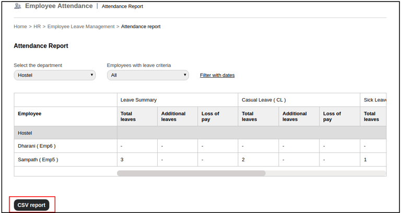
Task: Click the Casual Leave ( CL ) header
Action: pyautogui.click(x=264, y=100)
